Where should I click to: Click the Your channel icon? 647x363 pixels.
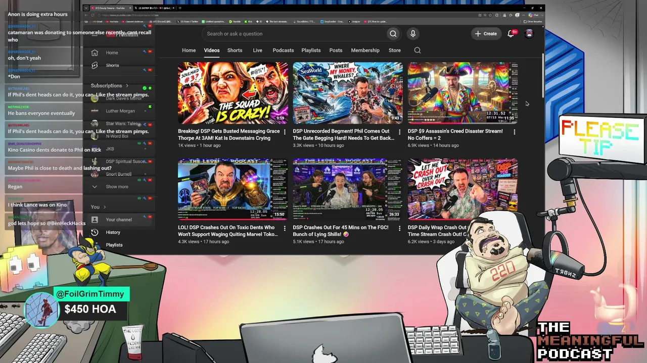[95, 220]
